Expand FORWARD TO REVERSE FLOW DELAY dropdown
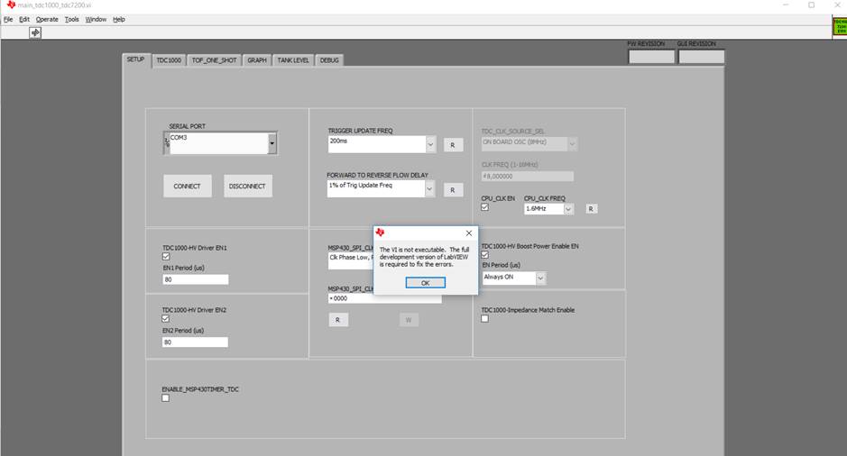The height and width of the screenshot is (456, 847). point(429,189)
